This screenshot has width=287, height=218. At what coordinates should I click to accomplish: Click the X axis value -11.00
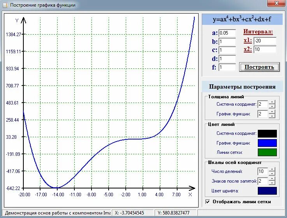point(75,195)
